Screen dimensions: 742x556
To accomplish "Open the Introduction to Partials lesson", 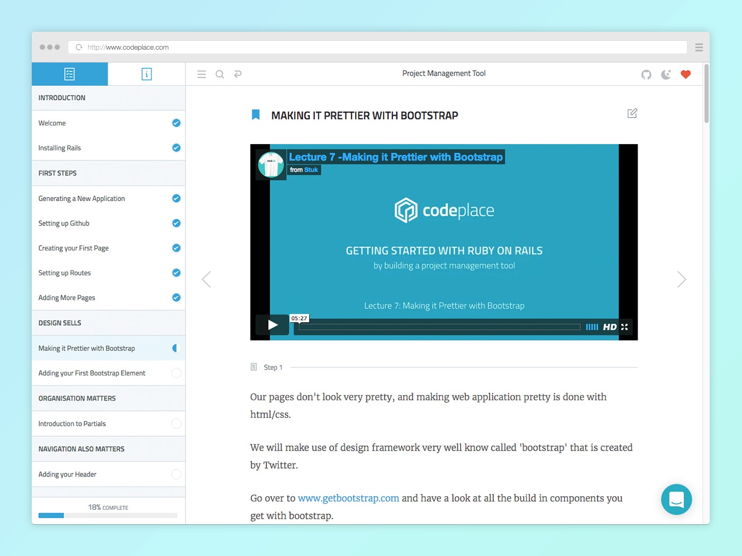I will [109, 424].
